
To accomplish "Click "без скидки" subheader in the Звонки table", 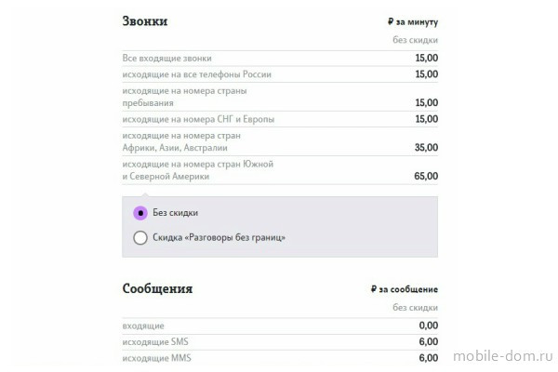I will coord(415,41).
